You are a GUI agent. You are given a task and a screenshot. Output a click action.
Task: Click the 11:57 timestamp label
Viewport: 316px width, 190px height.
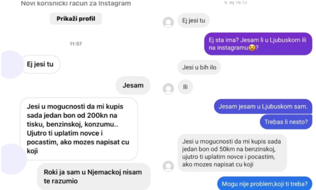click(76, 44)
